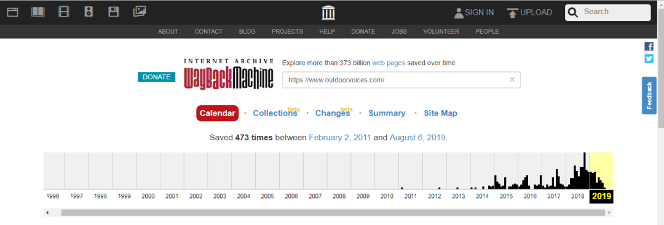Open the 'web pages' link
This screenshot has height=225, width=664.
[389, 63]
